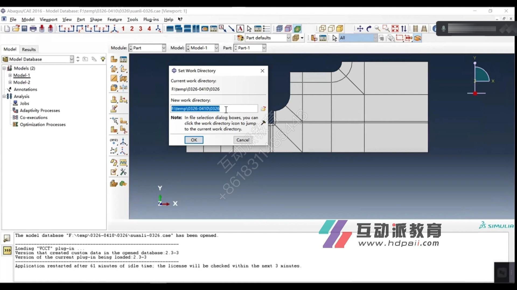Click the folder browse icon in the dialog

[x=263, y=108]
